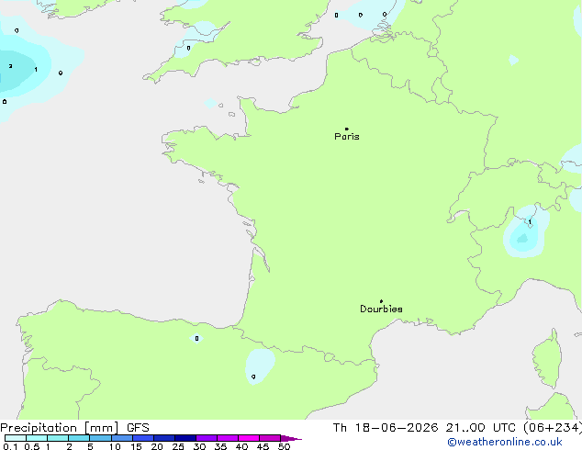Pick the legend swatch between 1 and 2
The width and height of the screenshot is (582, 450).
coord(58,438)
